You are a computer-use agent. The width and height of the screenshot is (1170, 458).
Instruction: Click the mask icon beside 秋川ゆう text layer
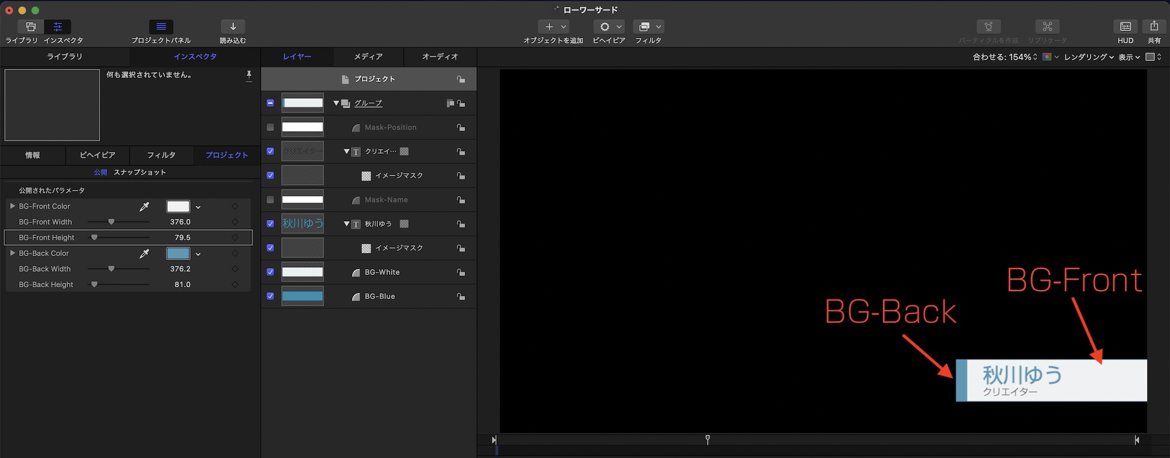coord(404,224)
